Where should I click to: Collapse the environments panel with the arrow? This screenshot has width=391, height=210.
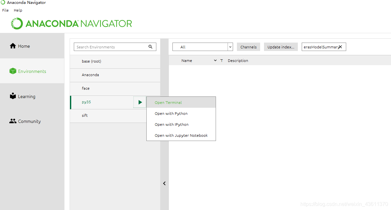pos(164,183)
